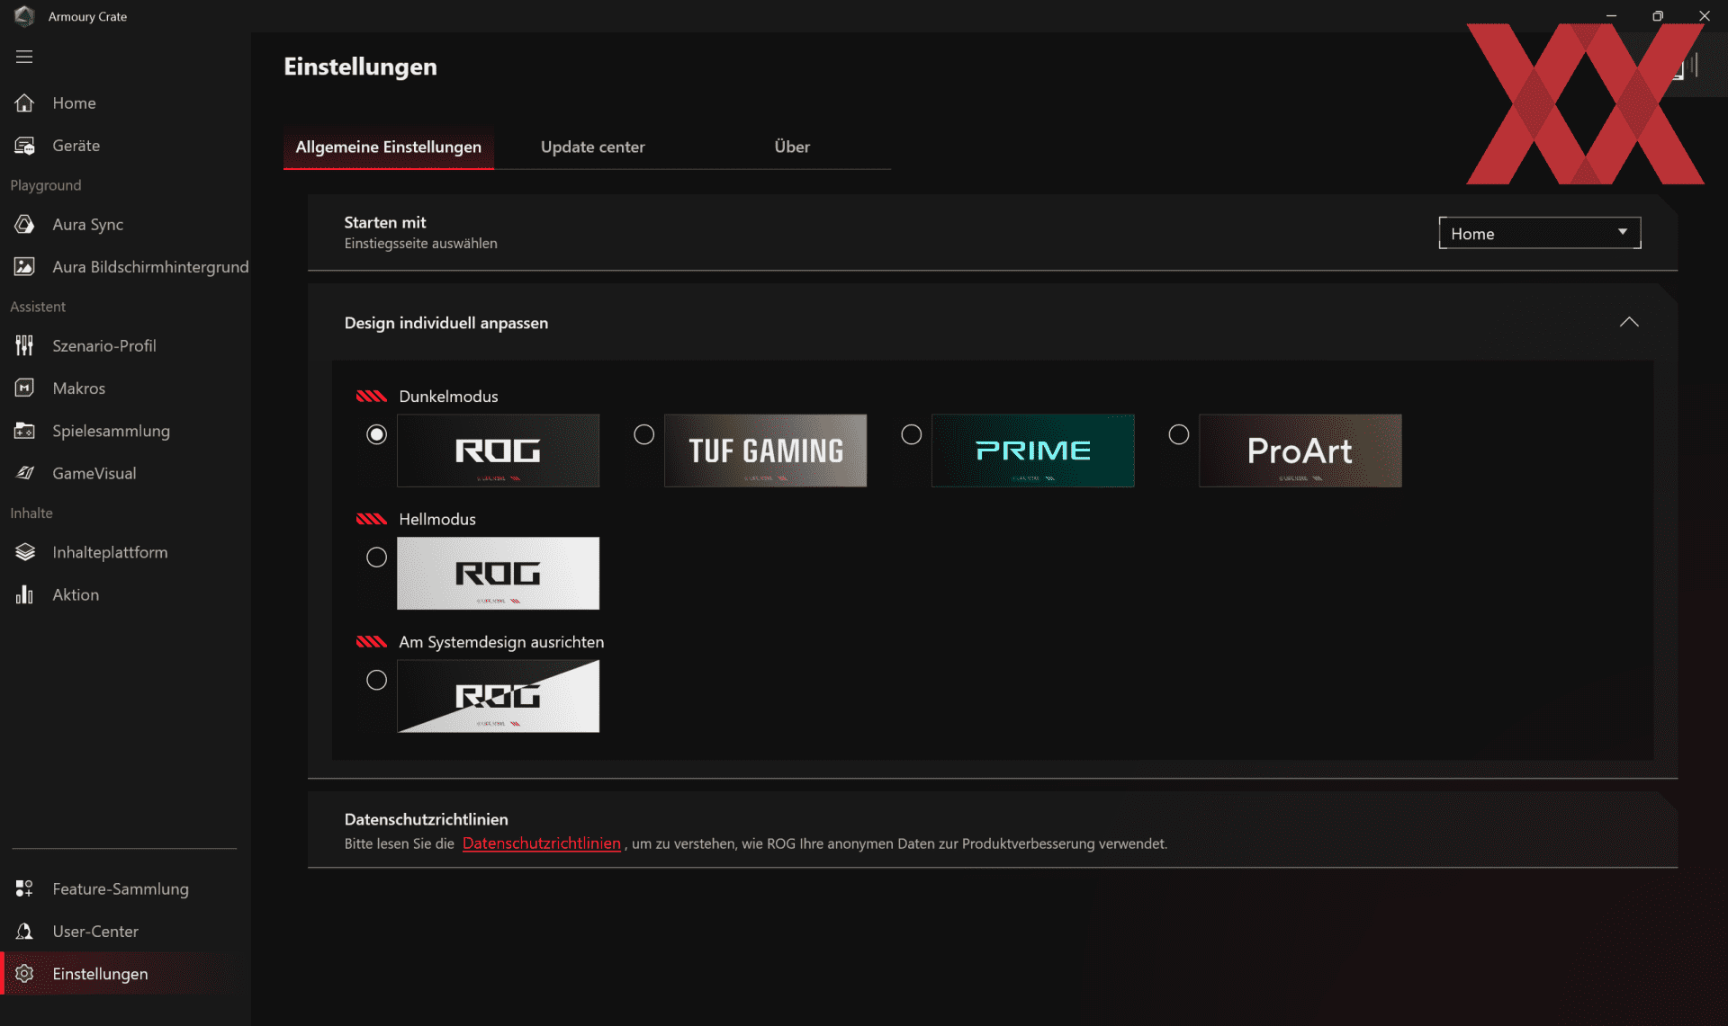Click the Inhalteplattform layers icon
The image size is (1728, 1026).
tap(24, 552)
